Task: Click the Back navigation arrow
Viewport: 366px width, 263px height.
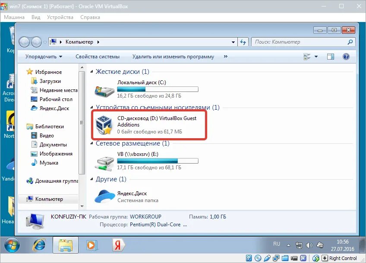Action: (x=24, y=42)
